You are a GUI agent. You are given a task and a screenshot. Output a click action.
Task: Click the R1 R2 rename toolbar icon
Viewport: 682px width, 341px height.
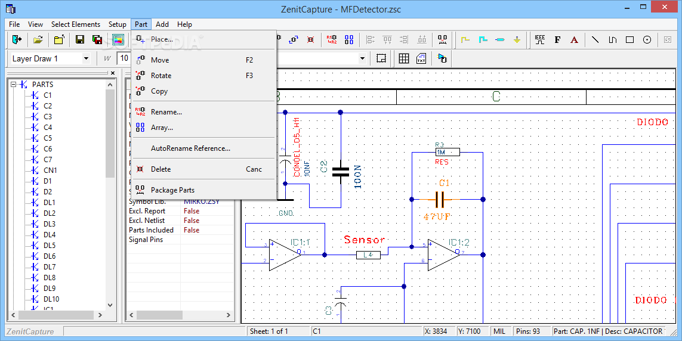coord(331,39)
